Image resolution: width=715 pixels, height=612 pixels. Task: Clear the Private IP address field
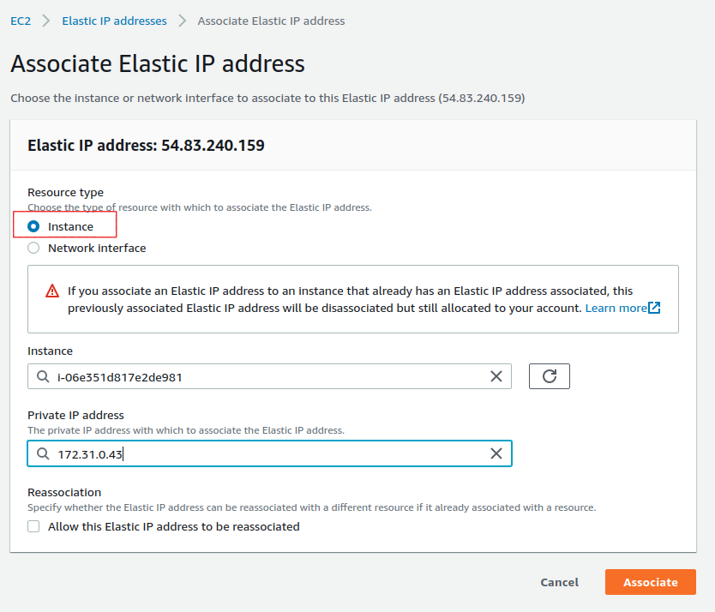pos(496,453)
